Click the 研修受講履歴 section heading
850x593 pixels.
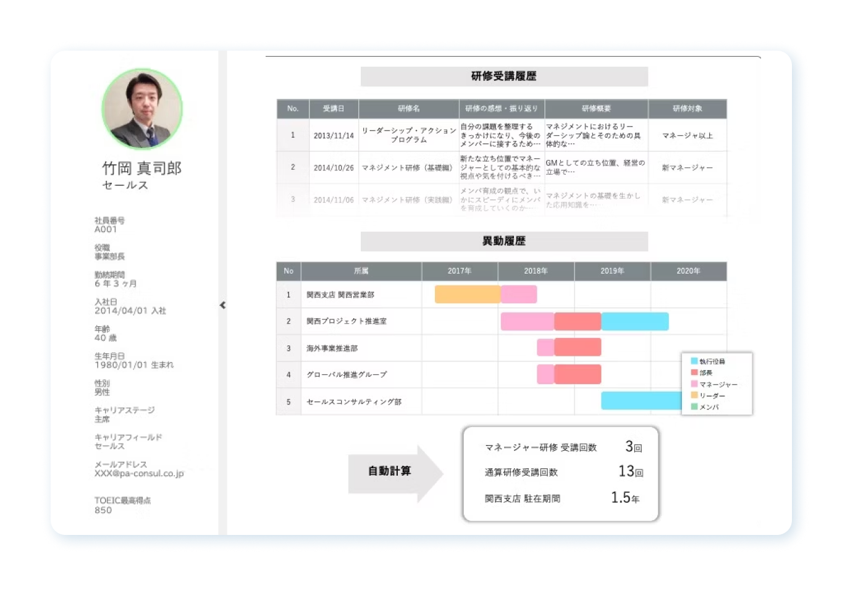point(504,77)
